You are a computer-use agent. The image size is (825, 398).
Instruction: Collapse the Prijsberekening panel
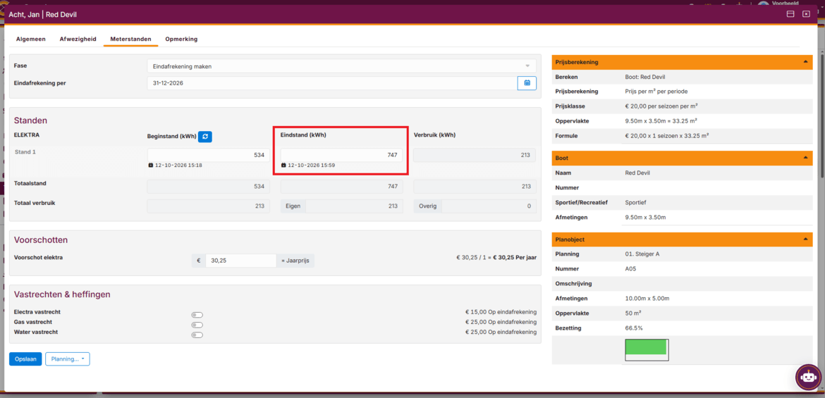click(805, 62)
